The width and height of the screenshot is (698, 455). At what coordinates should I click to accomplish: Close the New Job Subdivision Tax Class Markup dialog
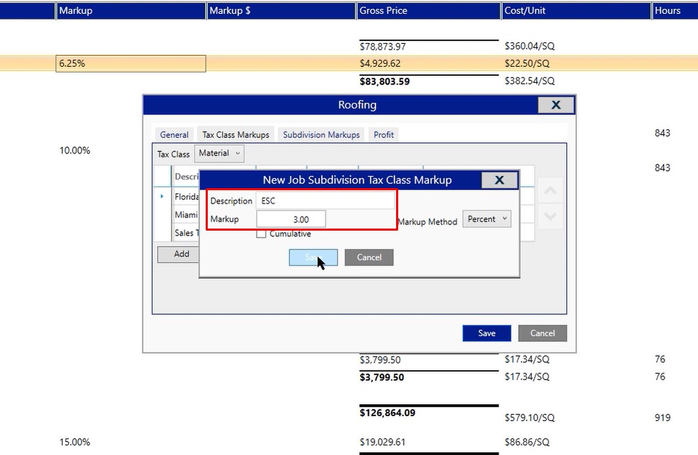(499, 180)
